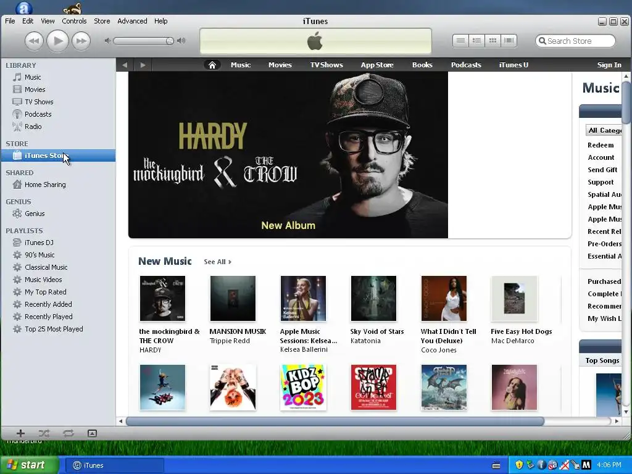Open the TV Shows store tab

coord(326,65)
